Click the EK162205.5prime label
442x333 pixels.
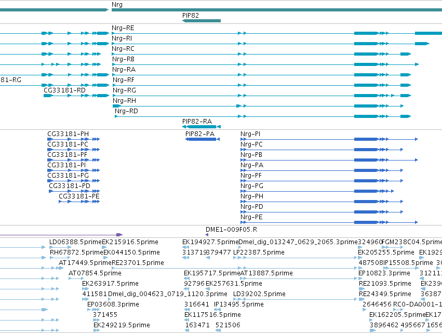(x=397, y=315)
